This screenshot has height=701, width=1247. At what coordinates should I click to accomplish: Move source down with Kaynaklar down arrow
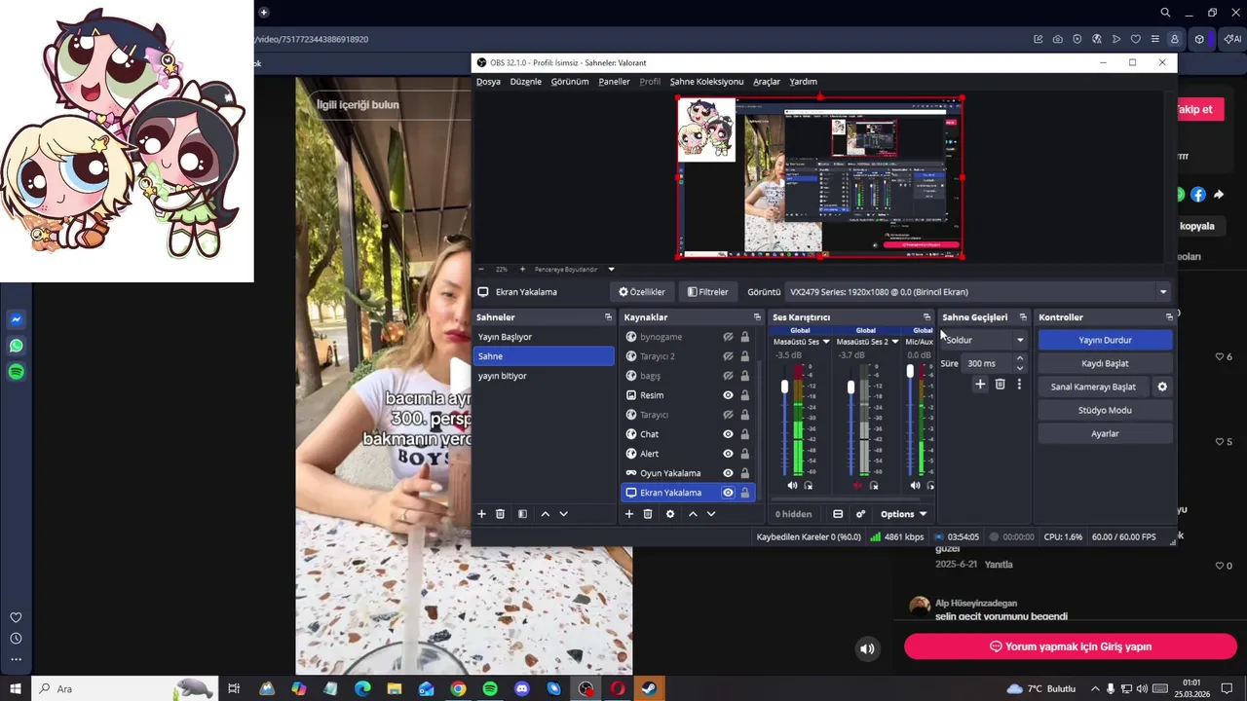(x=711, y=514)
